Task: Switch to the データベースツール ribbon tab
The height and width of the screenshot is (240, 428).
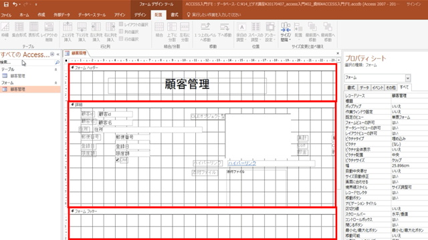Action: 92,15
